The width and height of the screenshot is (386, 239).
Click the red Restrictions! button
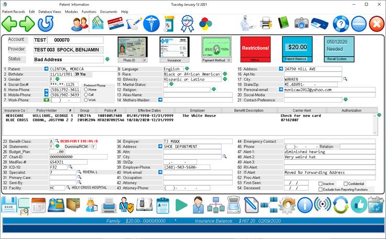click(255, 48)
